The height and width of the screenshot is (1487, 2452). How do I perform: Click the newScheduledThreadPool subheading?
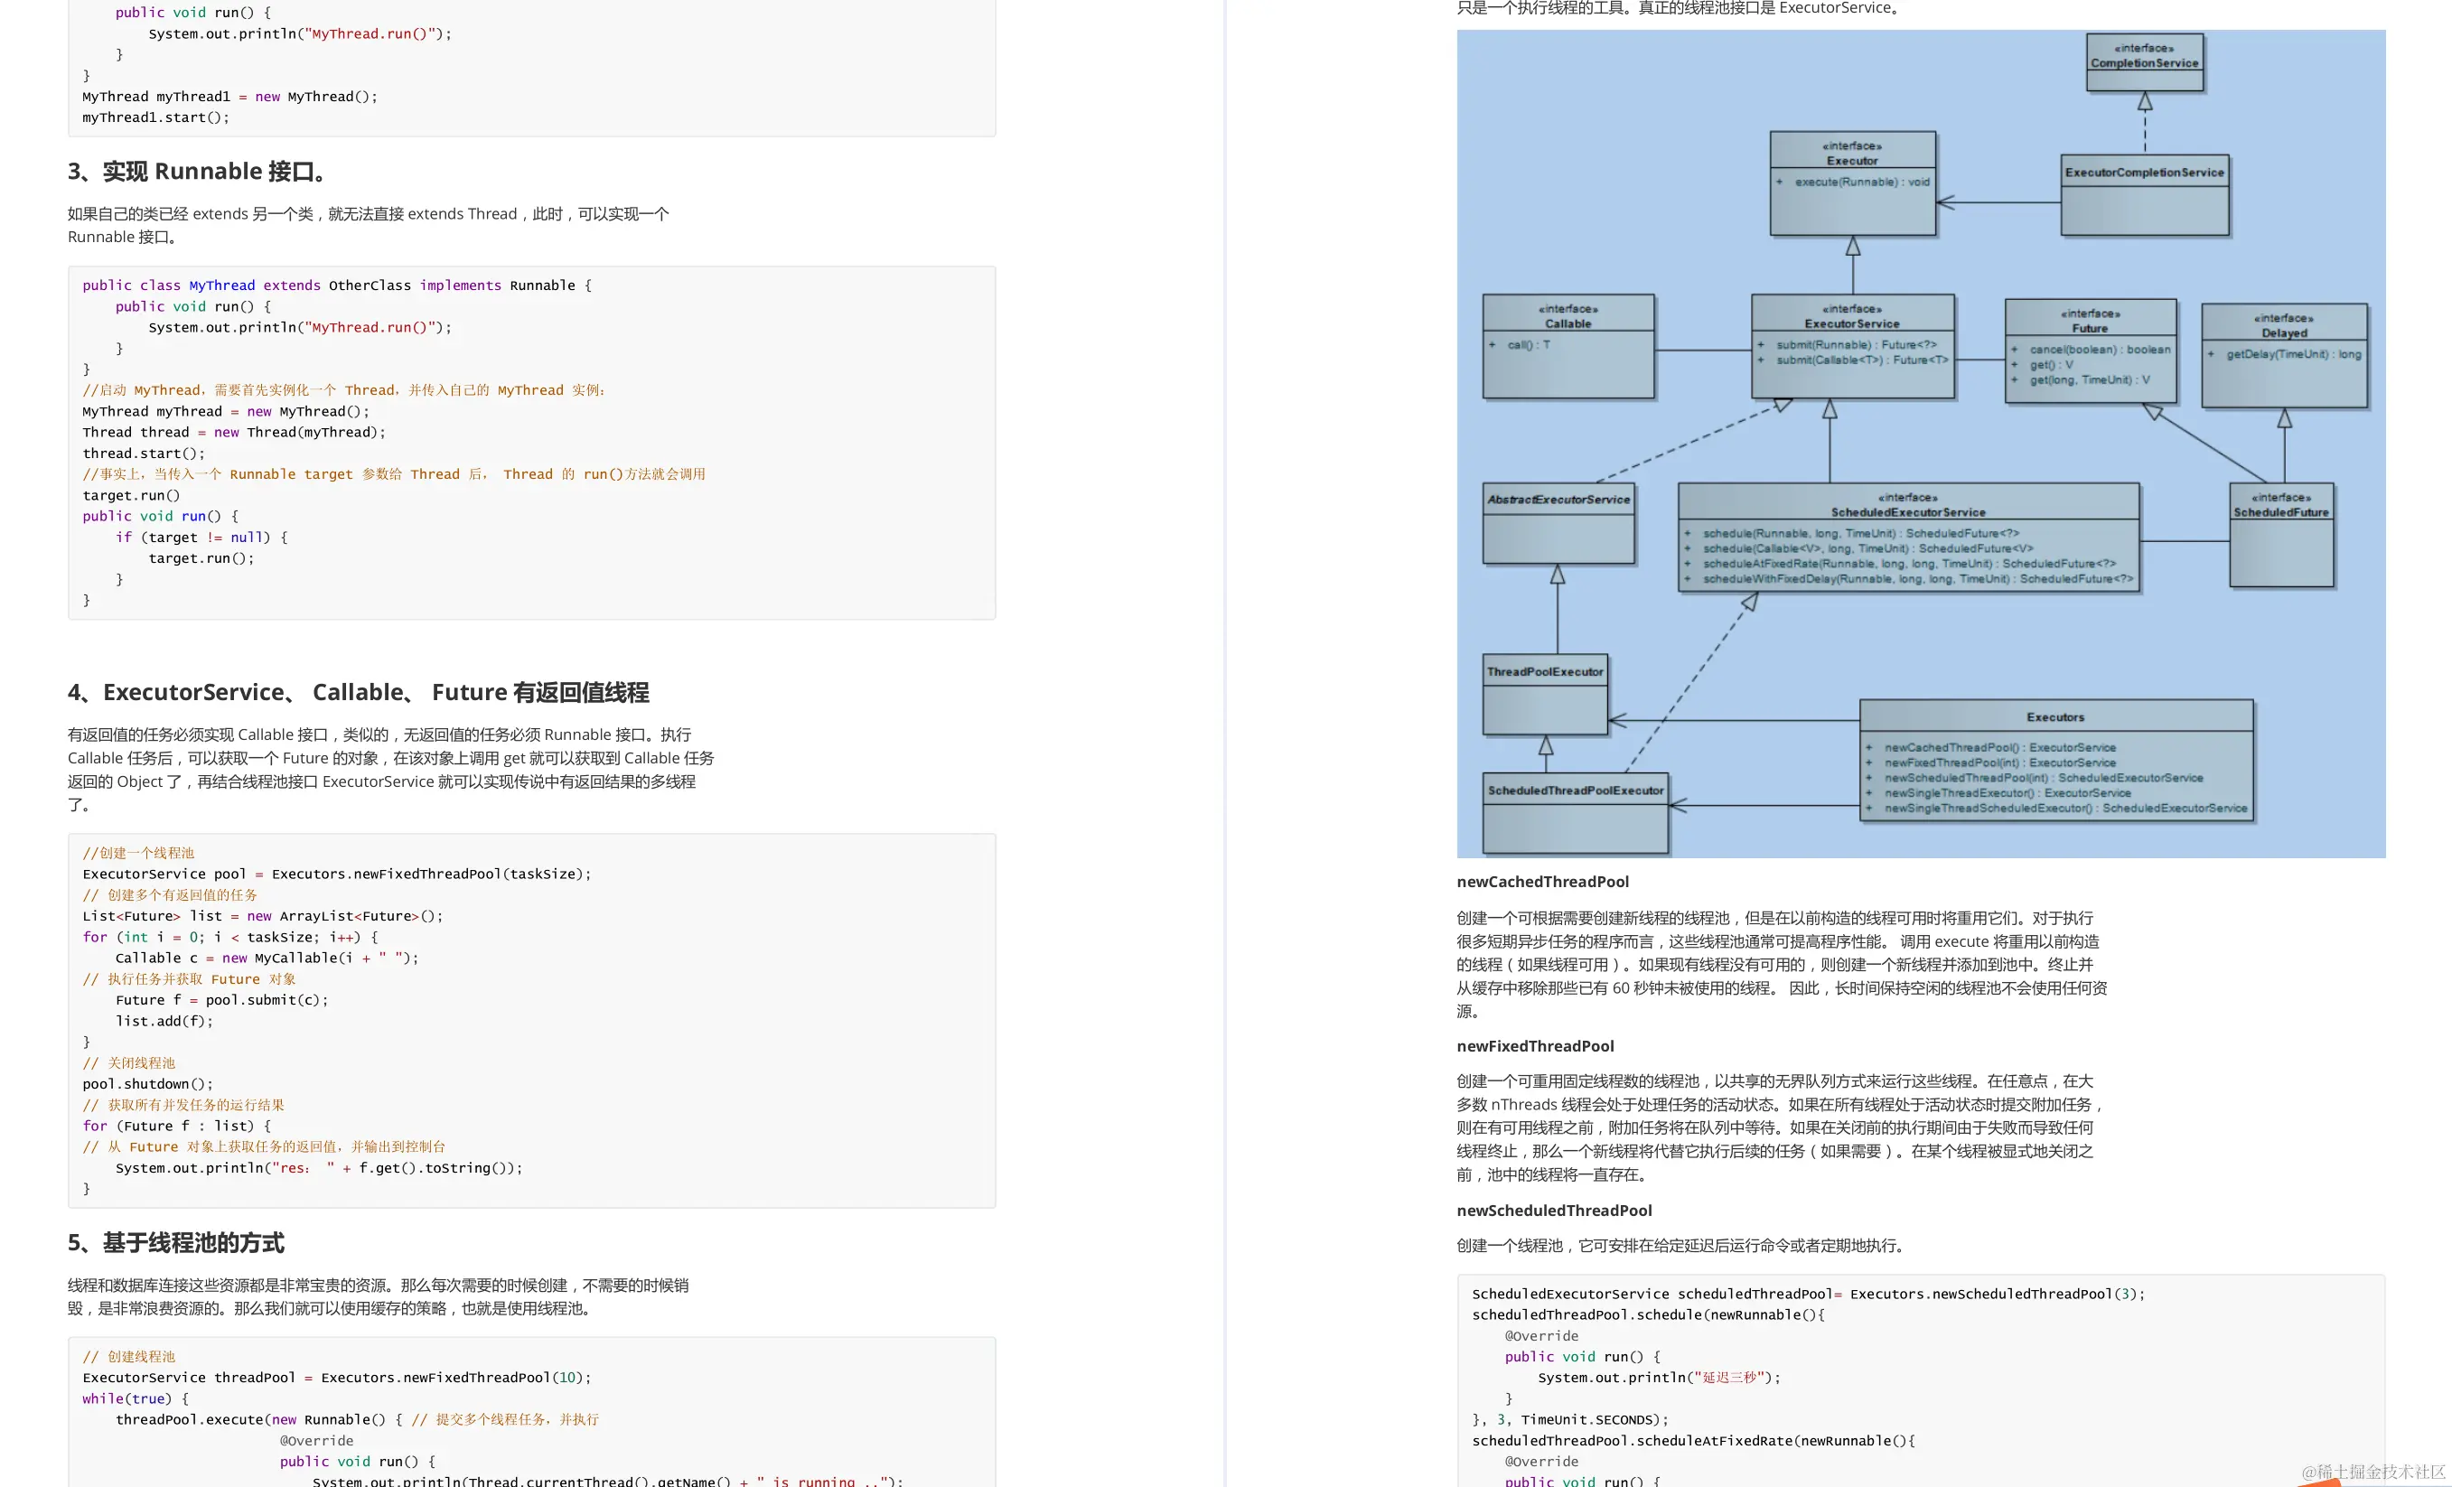[1553, 1211]
